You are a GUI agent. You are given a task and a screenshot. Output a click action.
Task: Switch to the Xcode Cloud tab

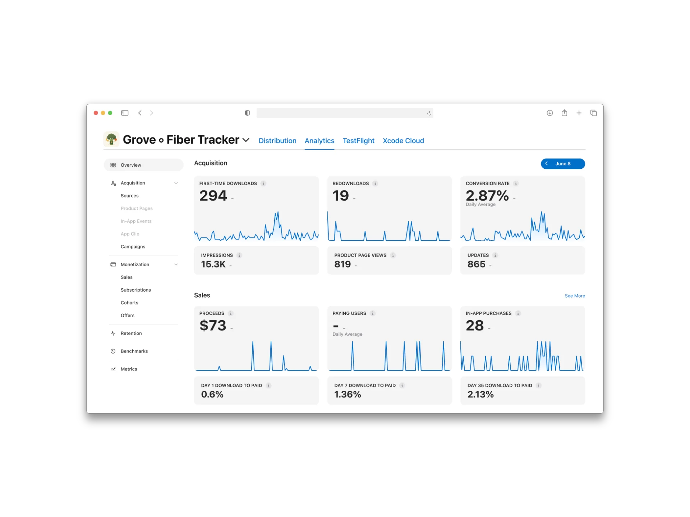403,141
